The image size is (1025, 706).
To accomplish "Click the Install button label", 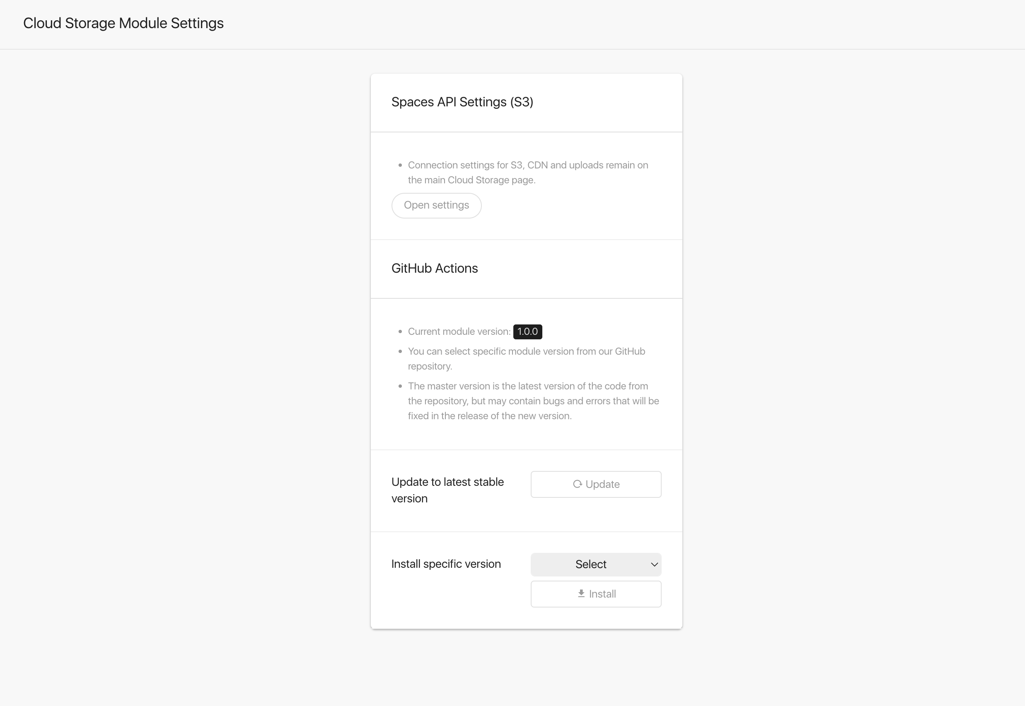I will point(602,593).
